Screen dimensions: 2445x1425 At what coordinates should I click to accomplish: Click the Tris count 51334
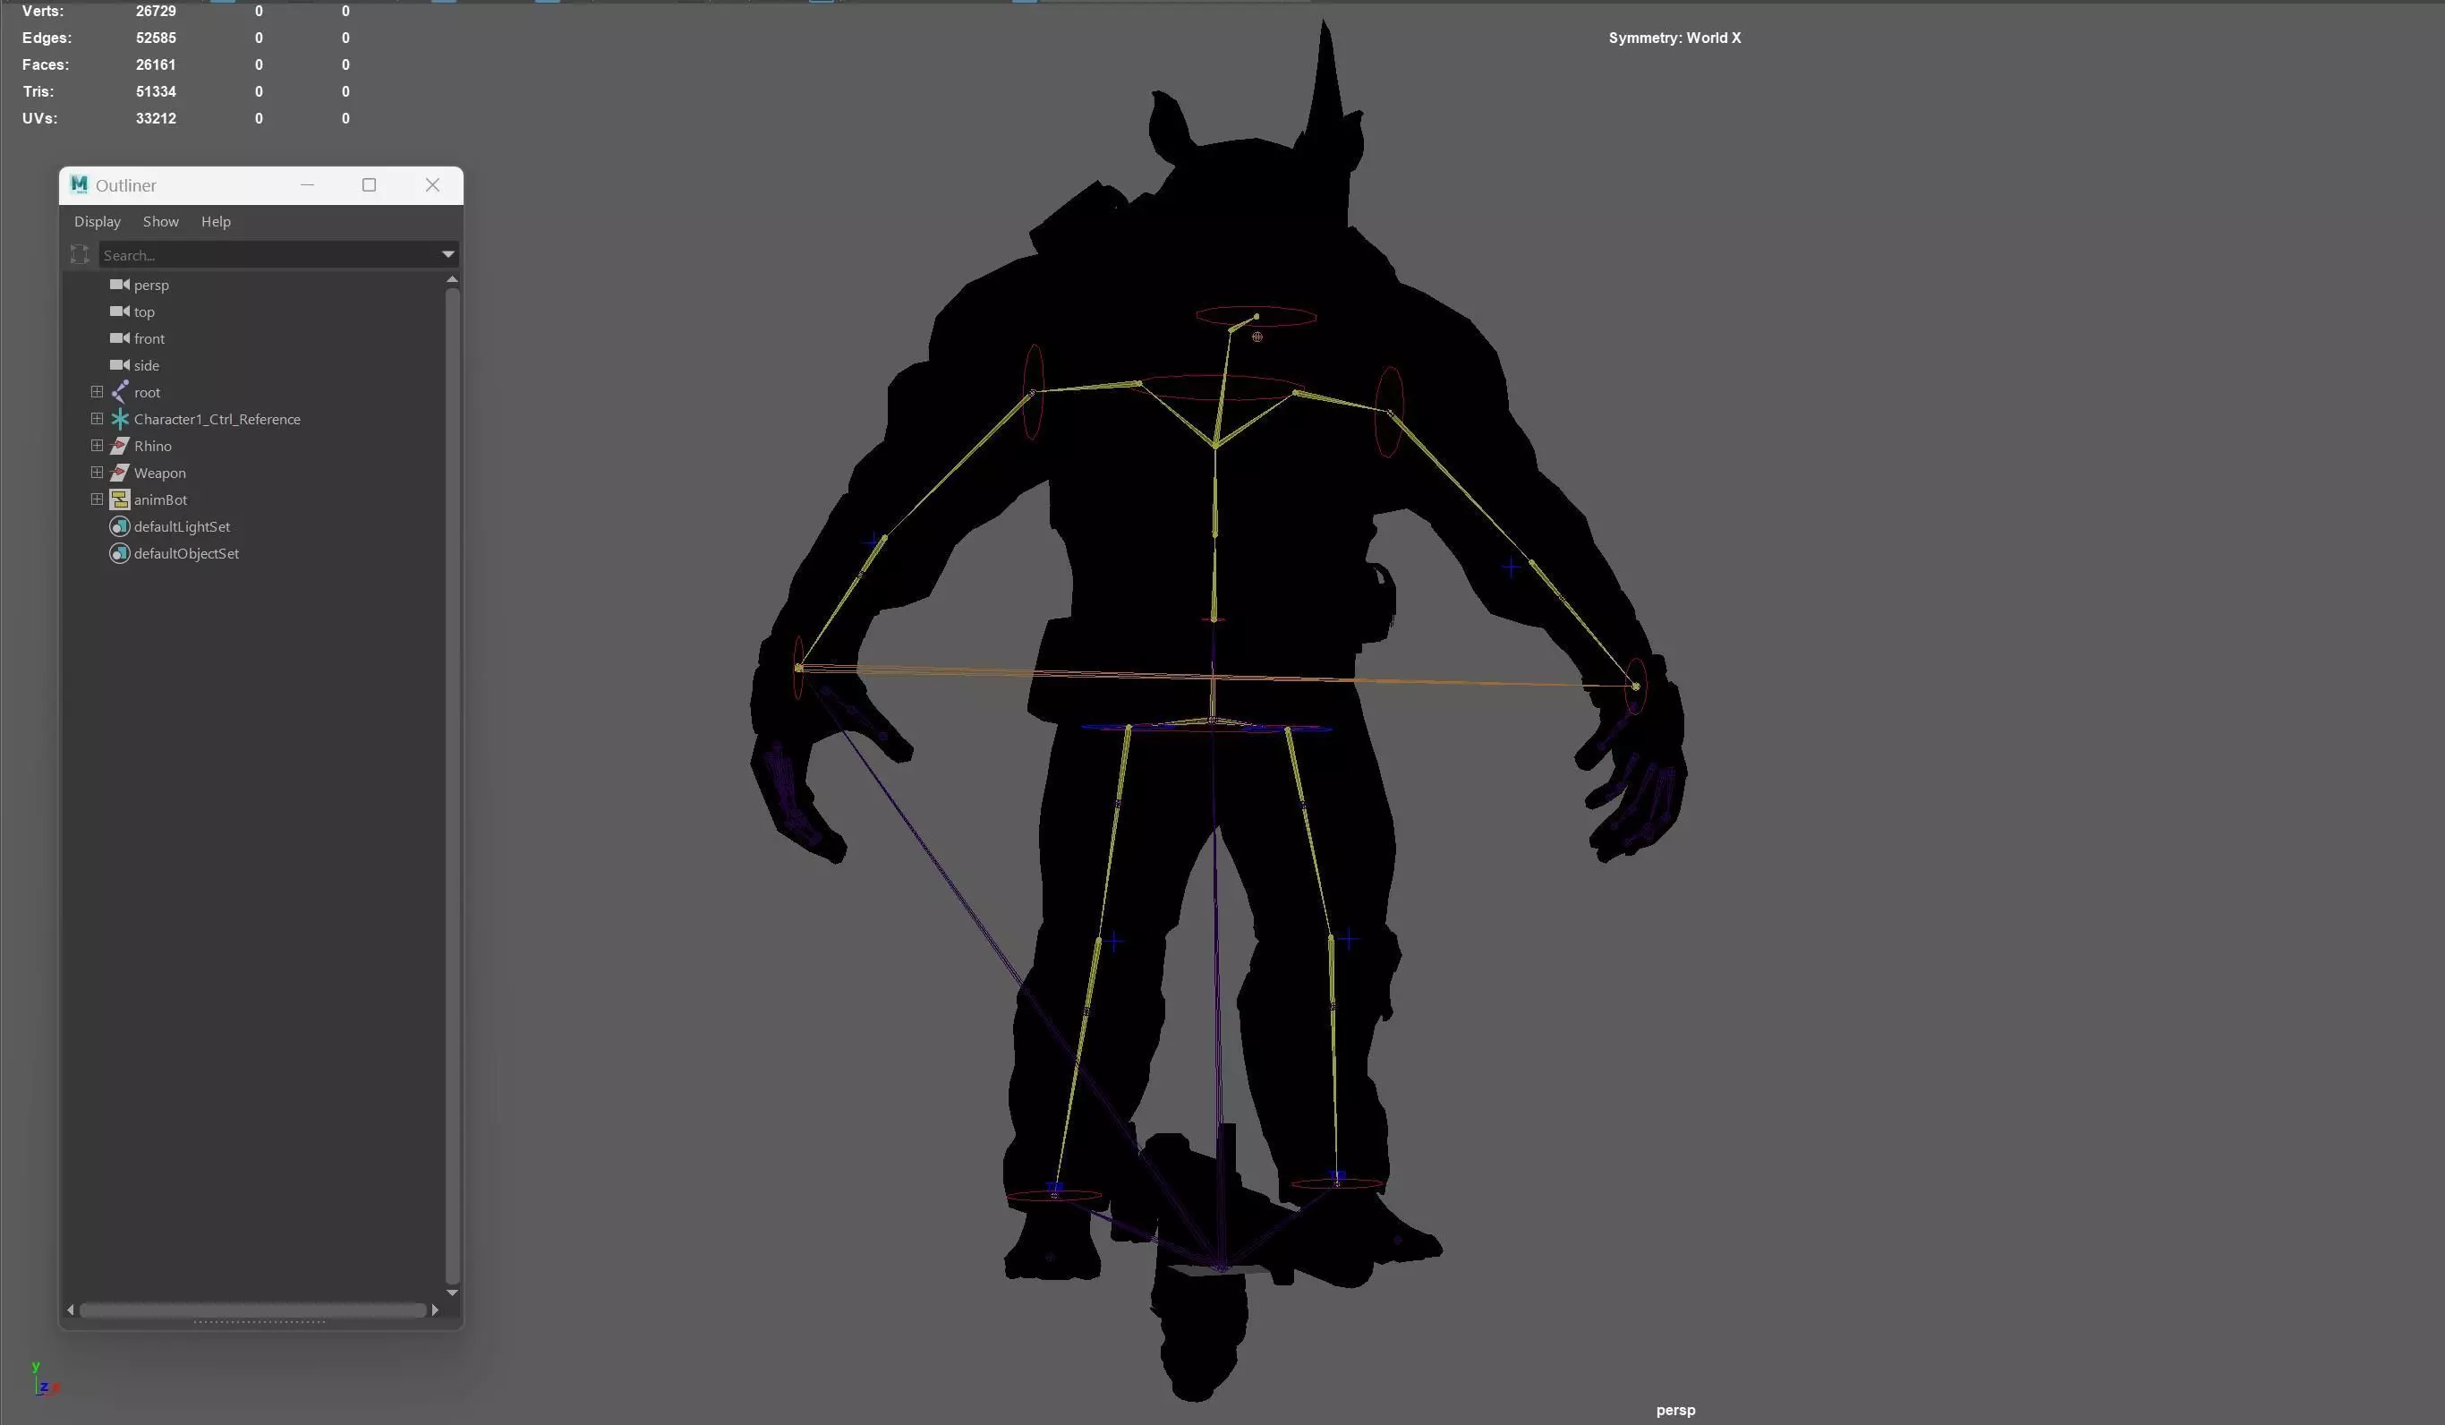tap(155, 91)
